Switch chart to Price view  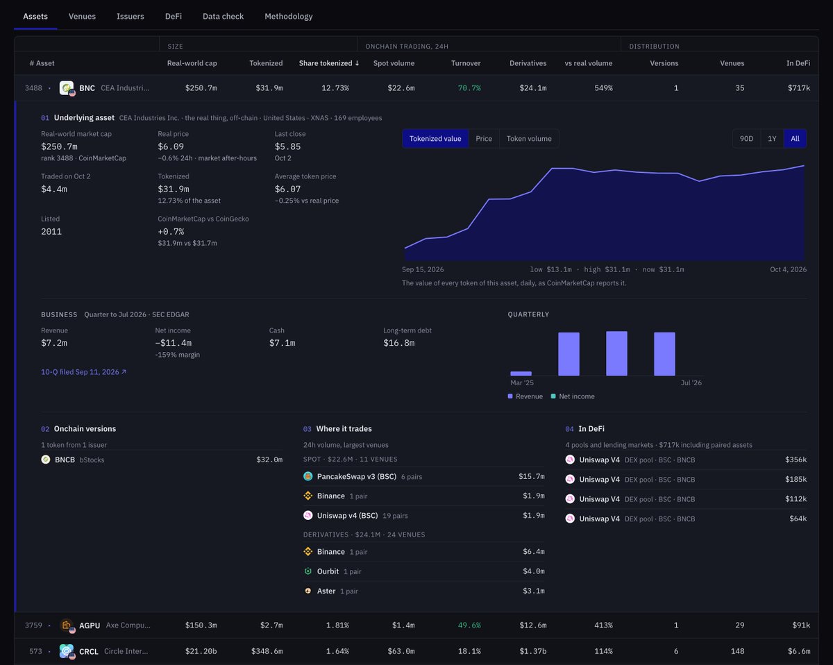pos(484,139)
